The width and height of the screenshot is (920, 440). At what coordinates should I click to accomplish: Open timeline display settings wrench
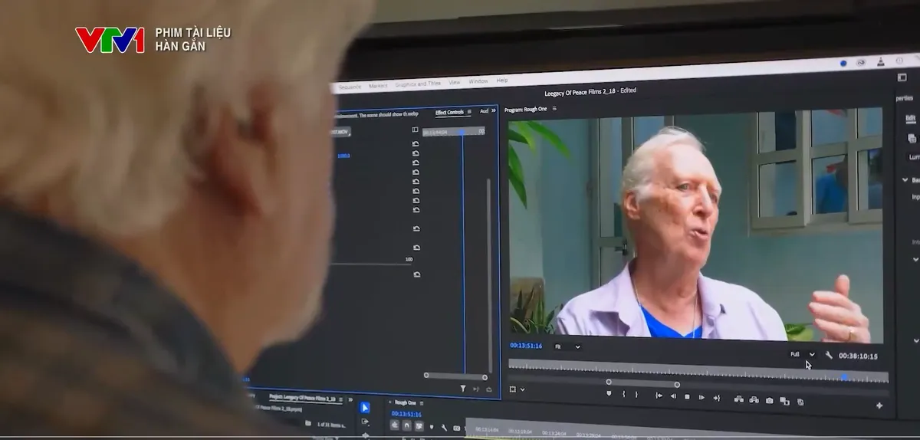pos(444,428)
